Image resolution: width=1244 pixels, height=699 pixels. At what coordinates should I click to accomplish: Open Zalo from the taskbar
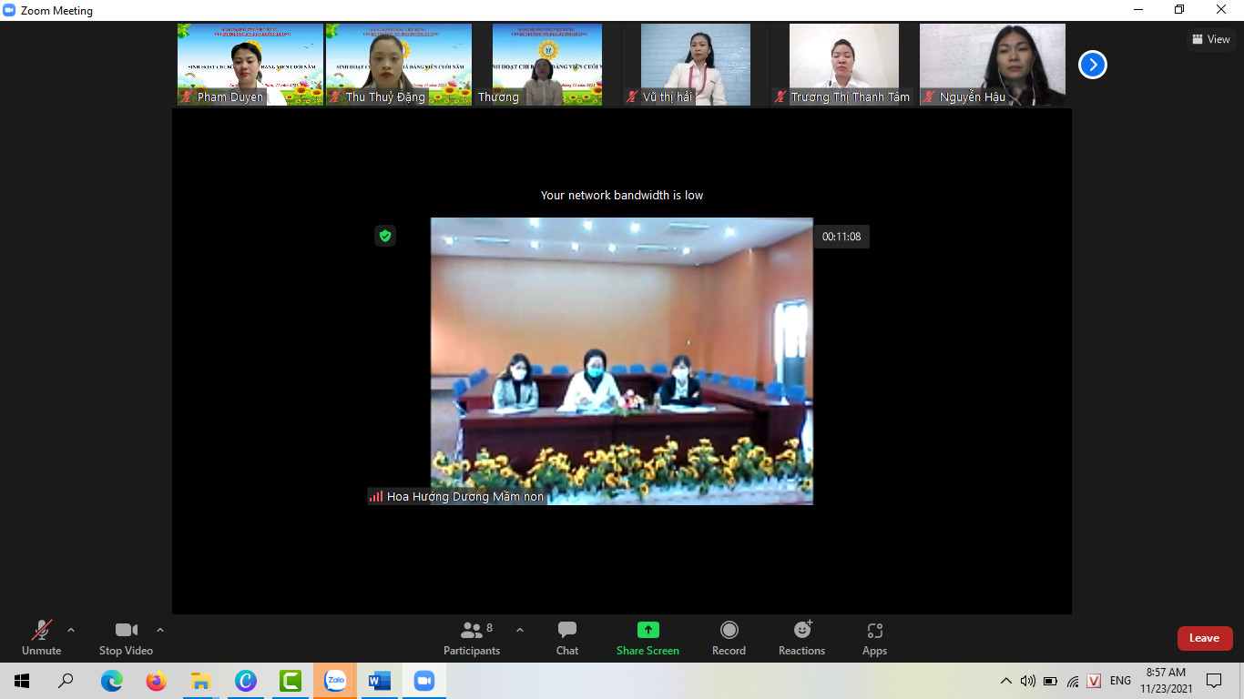(335, 681)
